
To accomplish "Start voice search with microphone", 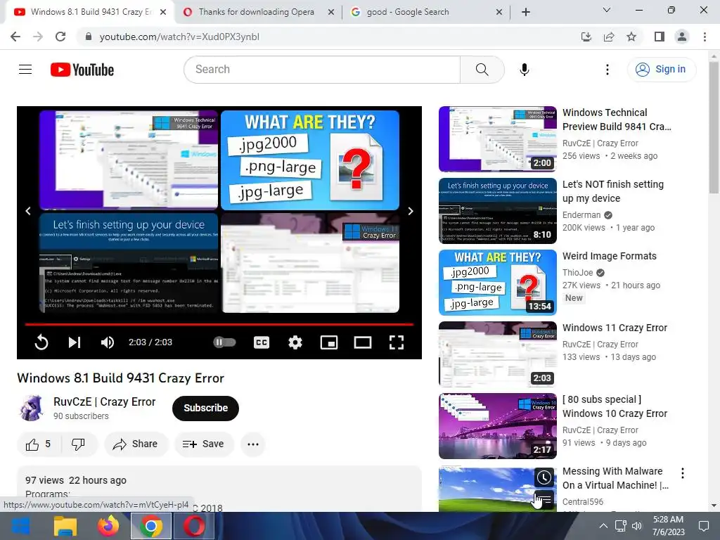I will point(524,70).
